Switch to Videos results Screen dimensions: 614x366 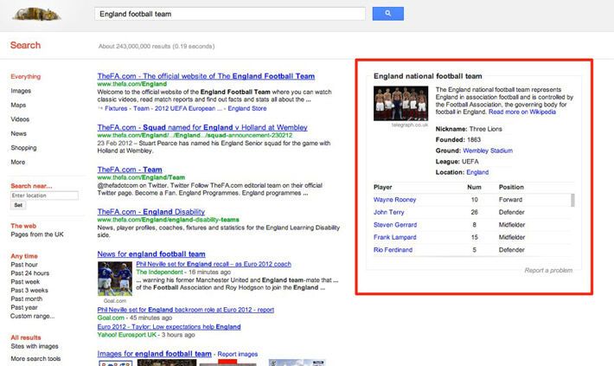coord(20,119)
